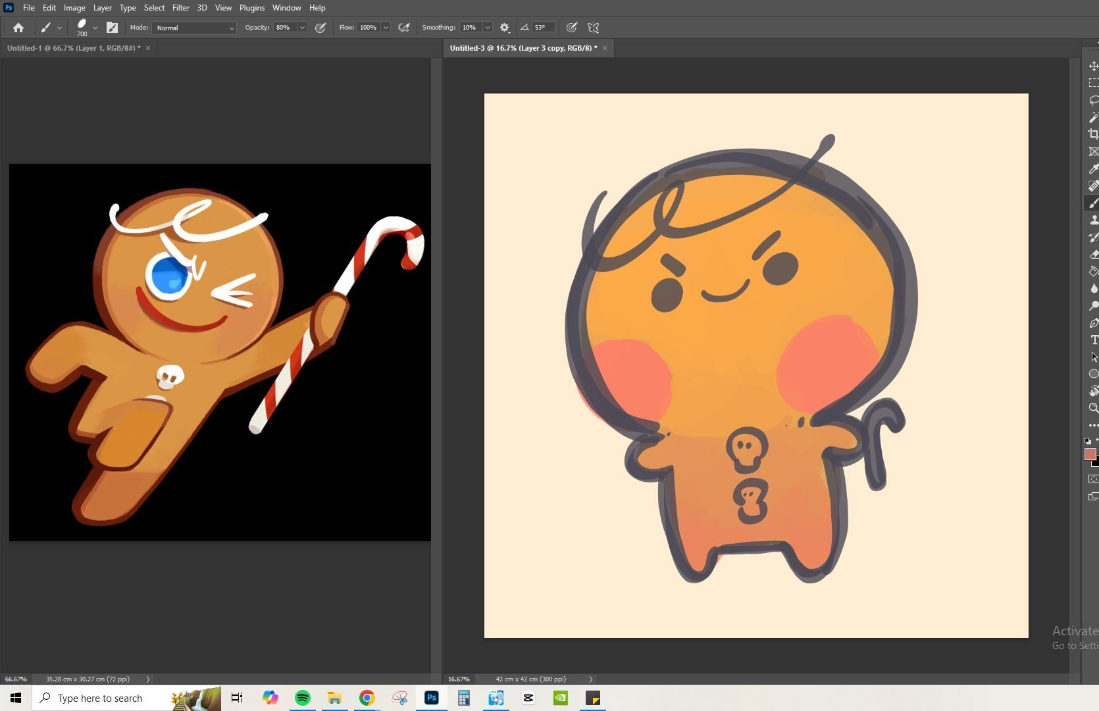Viewport: 1099px width, 711px height.
Task: Expand the Opacity slider dropdown arrow
Action: (x=302, y=28)
